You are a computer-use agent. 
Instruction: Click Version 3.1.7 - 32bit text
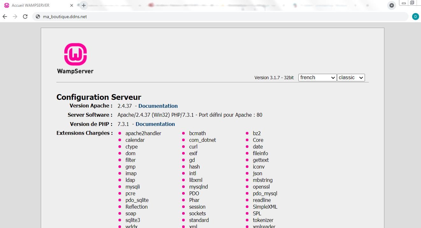[x=274, y=78]
